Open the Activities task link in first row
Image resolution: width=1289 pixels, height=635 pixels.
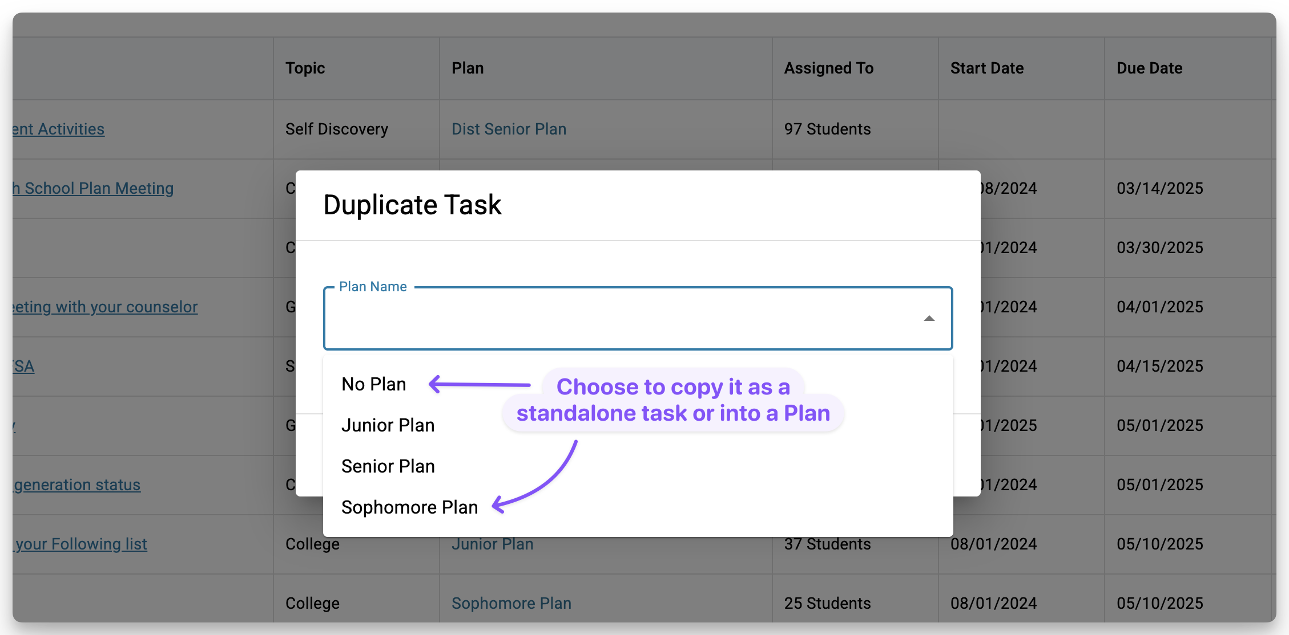tap(59, 129)
